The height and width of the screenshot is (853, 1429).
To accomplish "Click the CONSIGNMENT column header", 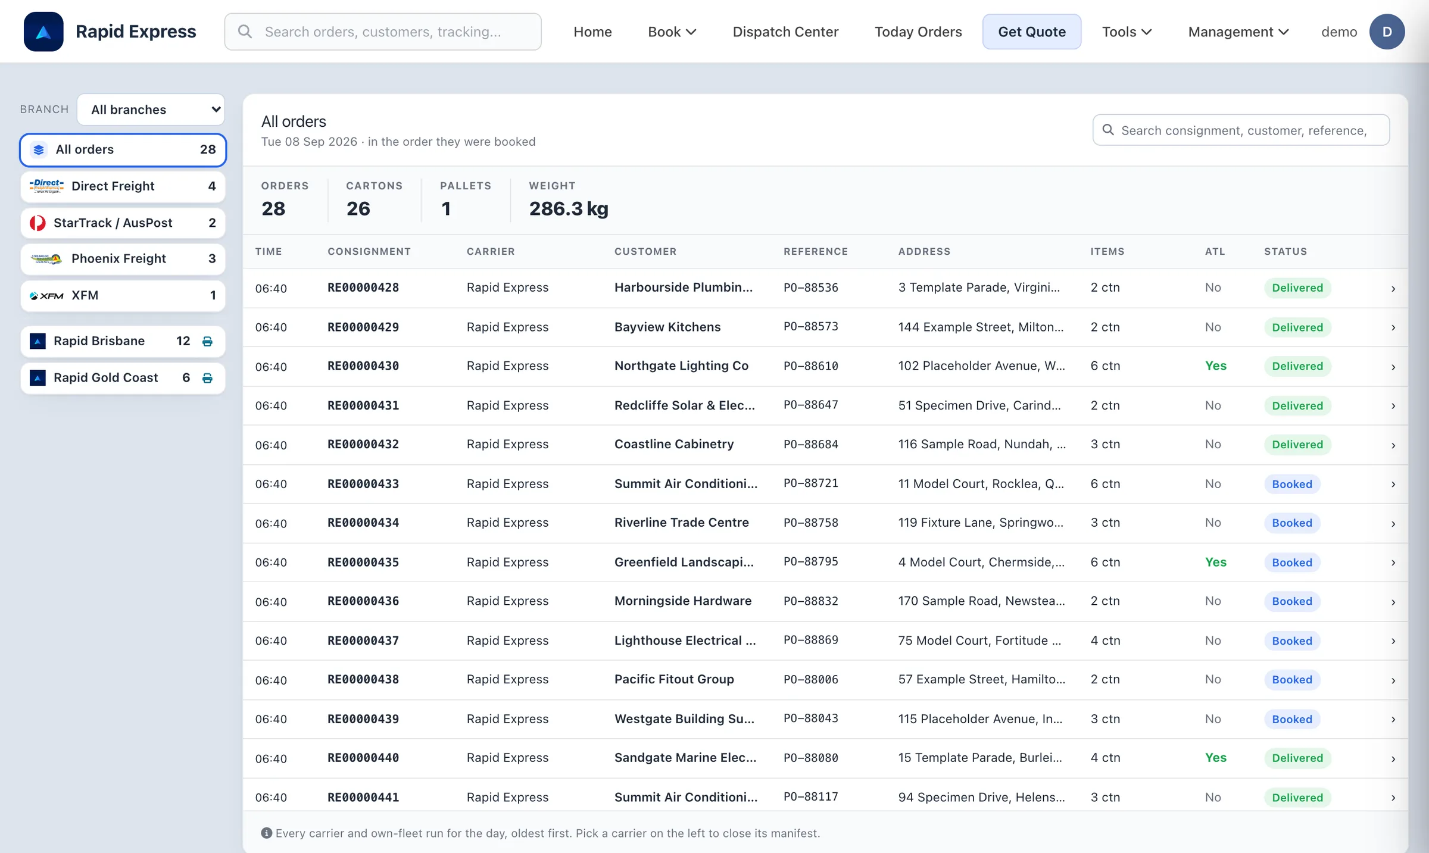I will click(x=369, y=251).
